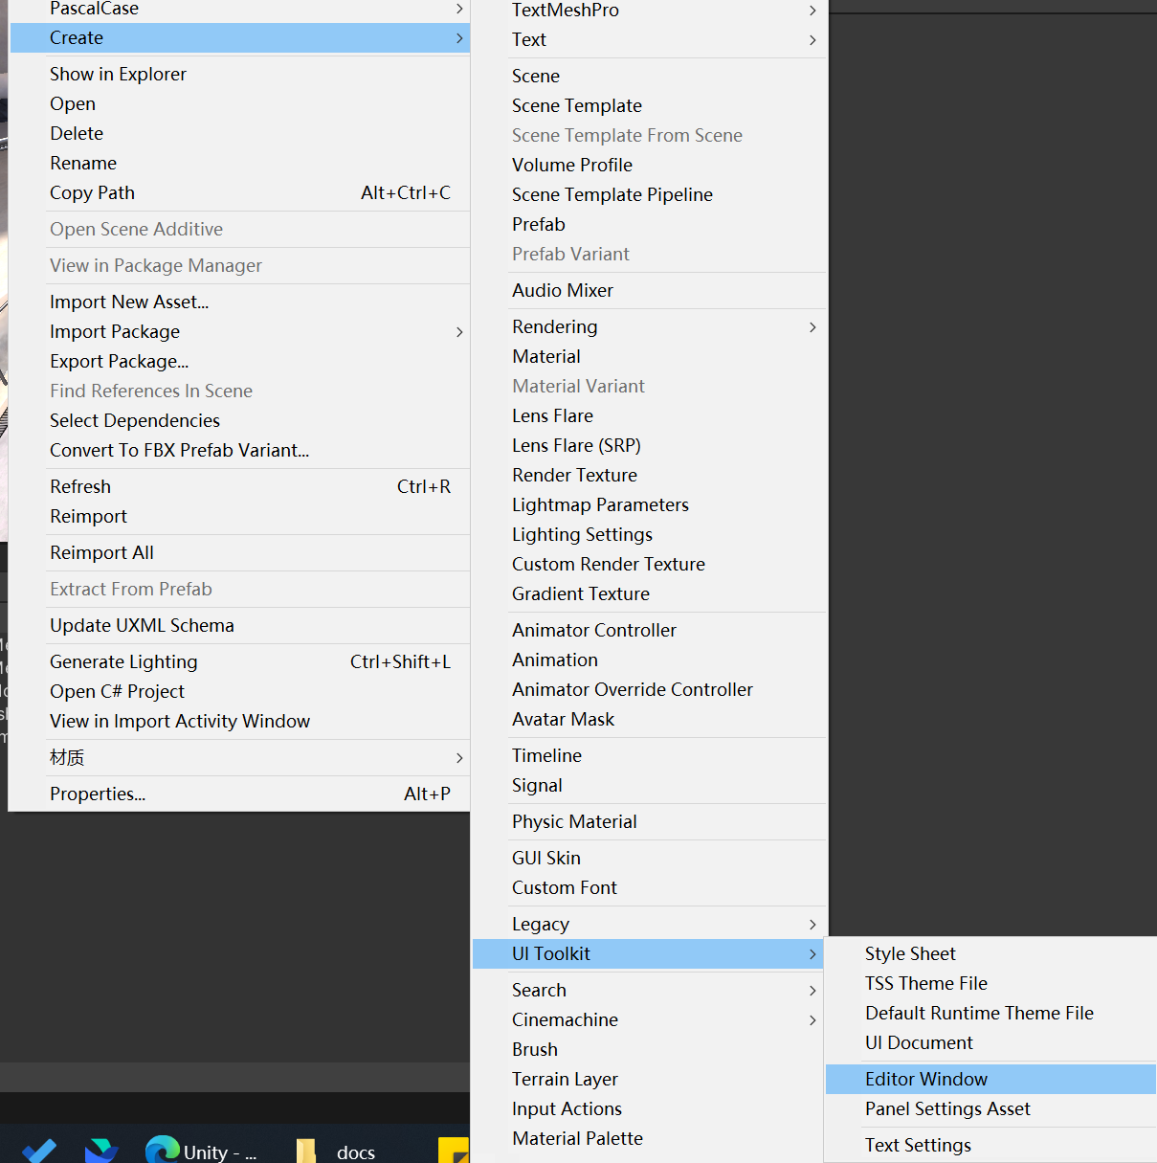Choose UI Document from the submenu
1157x1163 pixels.
[x=919, y=1043]
